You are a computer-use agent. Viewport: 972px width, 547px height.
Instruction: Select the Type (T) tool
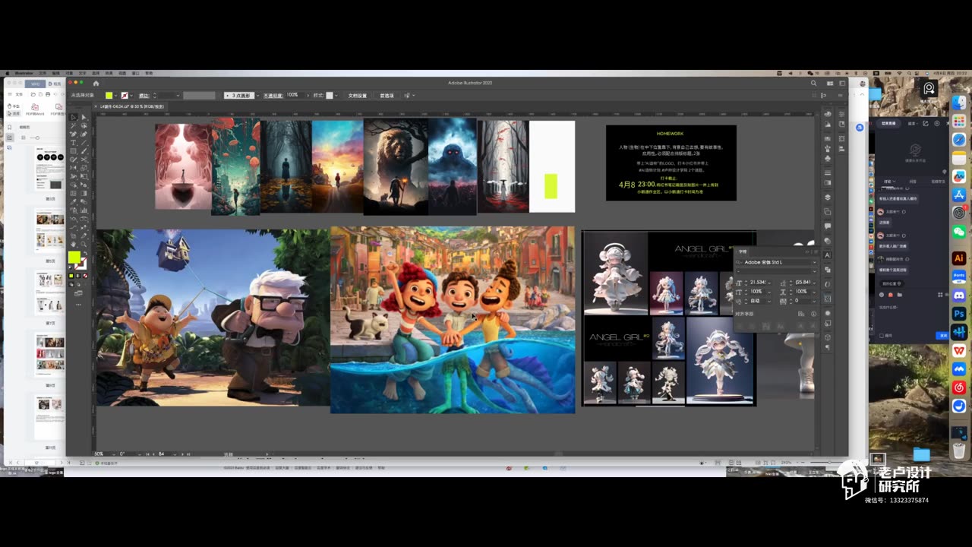74,143
